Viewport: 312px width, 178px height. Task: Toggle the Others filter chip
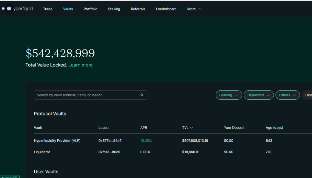(287, 95)
